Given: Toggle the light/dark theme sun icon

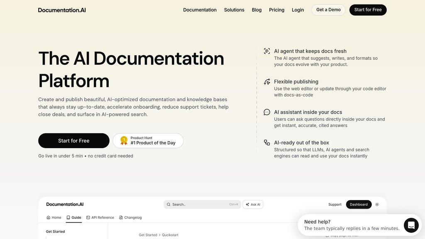Looking at the screenshot, I should pyautogui.click(x=377, y=205).
